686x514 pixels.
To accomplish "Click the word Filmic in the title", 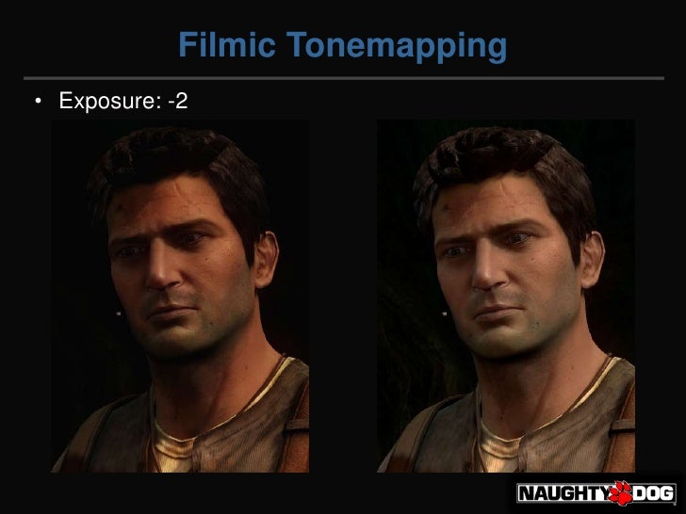I will 226,43.
